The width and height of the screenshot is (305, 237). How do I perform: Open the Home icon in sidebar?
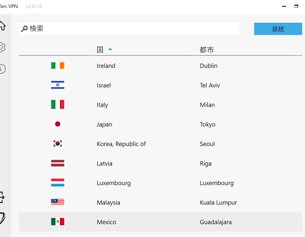tap(3, 26)
